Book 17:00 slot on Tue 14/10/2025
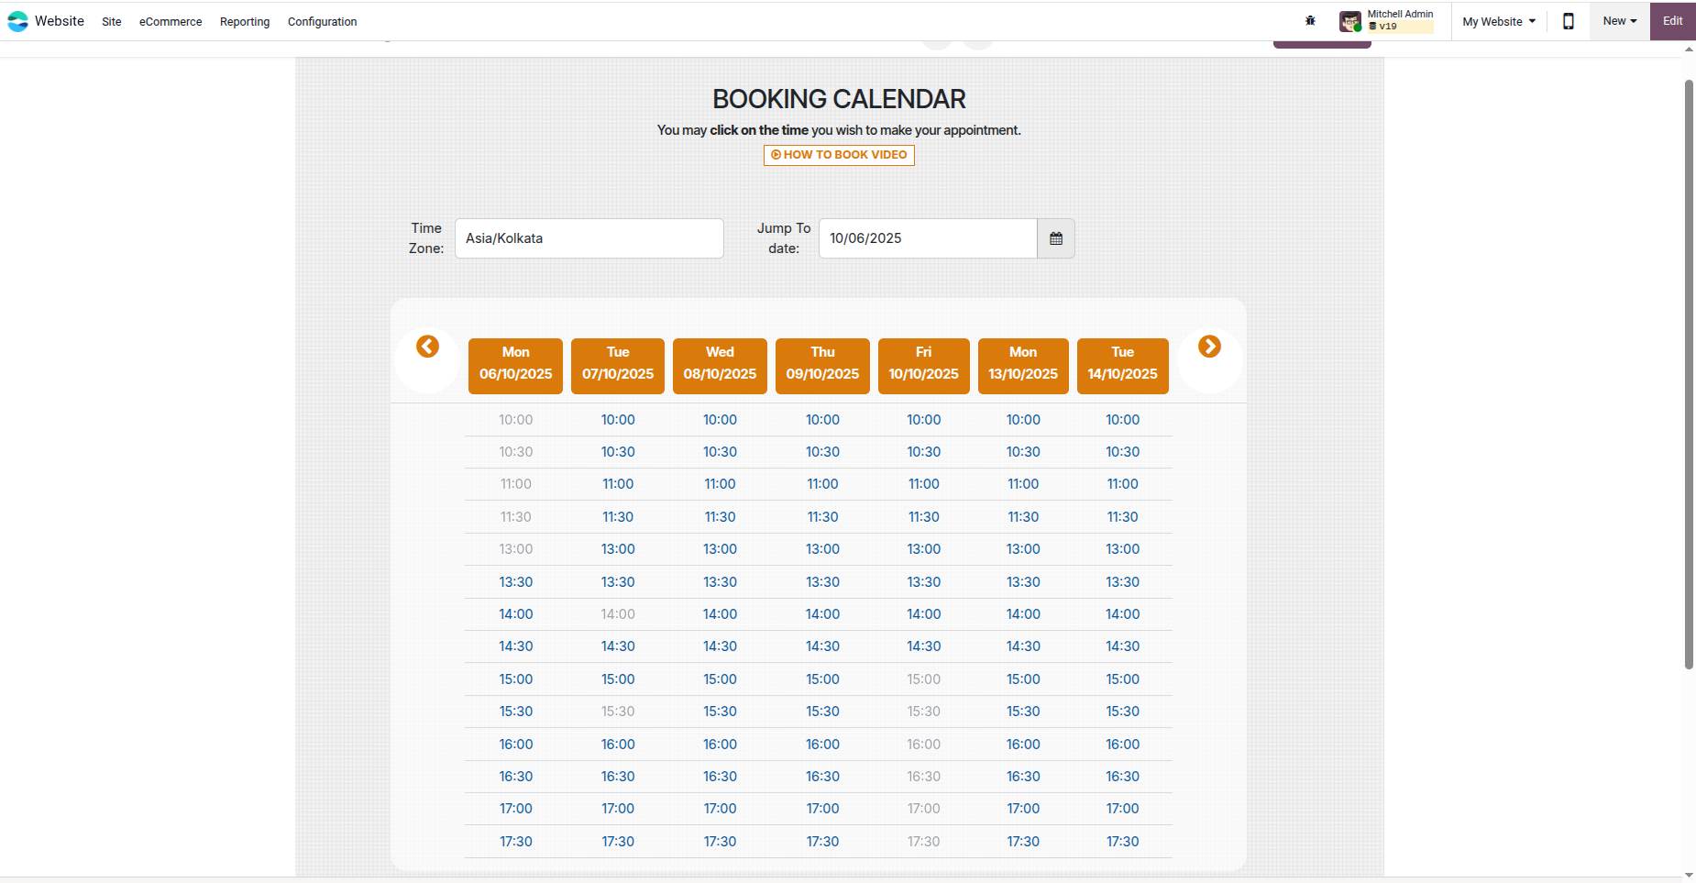This screenshot has width=1696, height=883. (x=1123, y=809)
